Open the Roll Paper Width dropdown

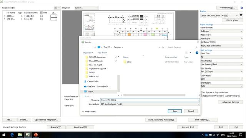[221, 46]
